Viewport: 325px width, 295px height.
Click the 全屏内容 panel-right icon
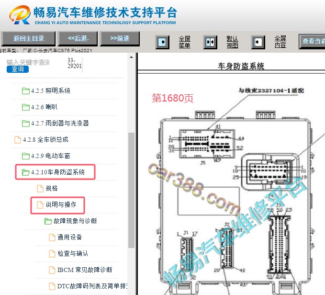click(x=258, y=42)
